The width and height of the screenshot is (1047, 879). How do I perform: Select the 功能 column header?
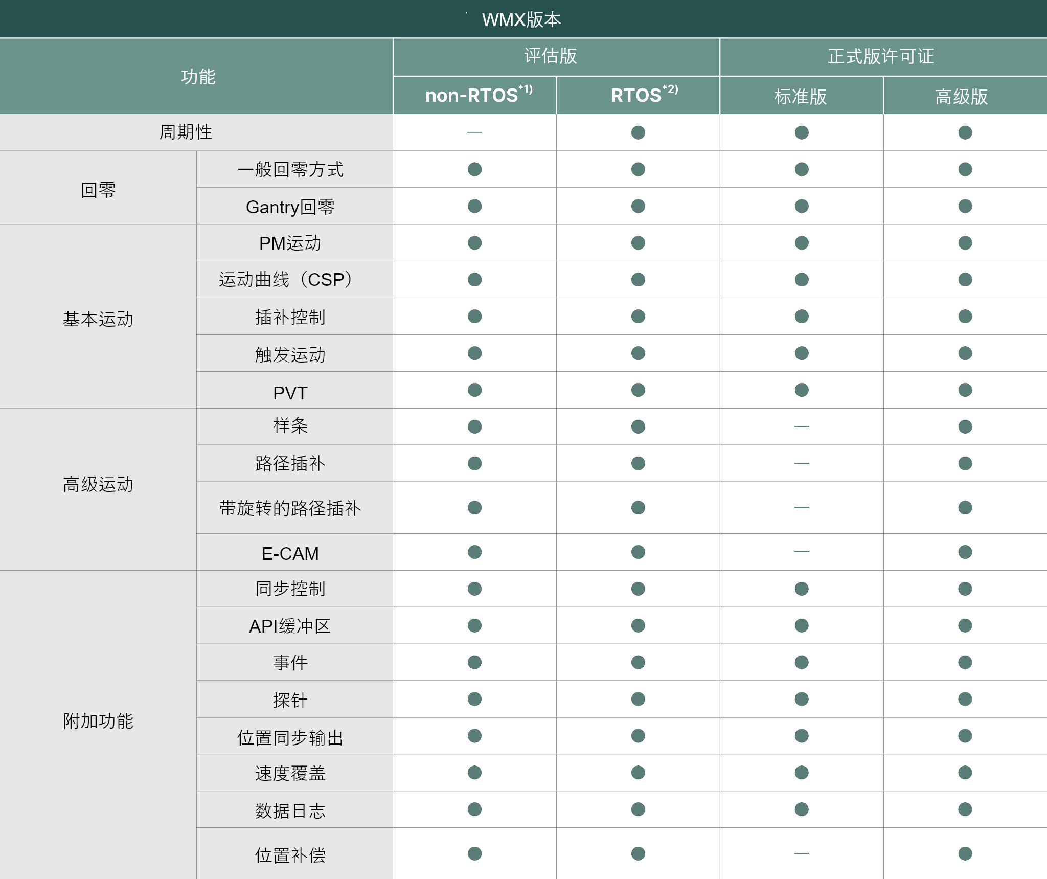(196, 76)
